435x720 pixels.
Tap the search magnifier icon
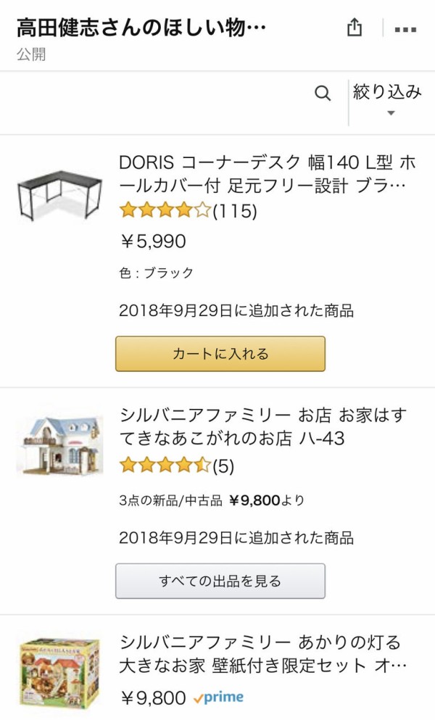323,93
